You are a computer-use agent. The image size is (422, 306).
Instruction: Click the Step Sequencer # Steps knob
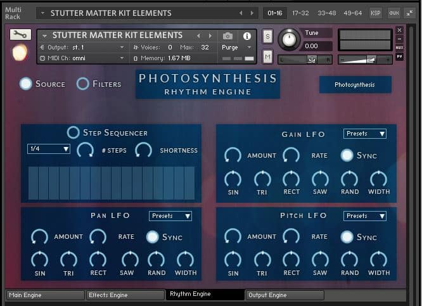[85, 150]
